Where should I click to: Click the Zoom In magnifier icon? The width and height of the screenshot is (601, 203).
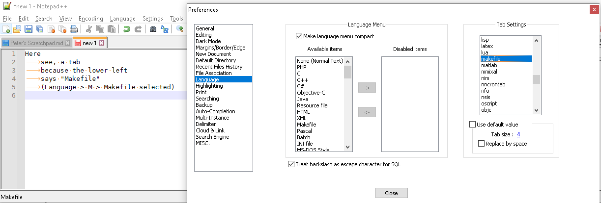click(x=180, y=29)
